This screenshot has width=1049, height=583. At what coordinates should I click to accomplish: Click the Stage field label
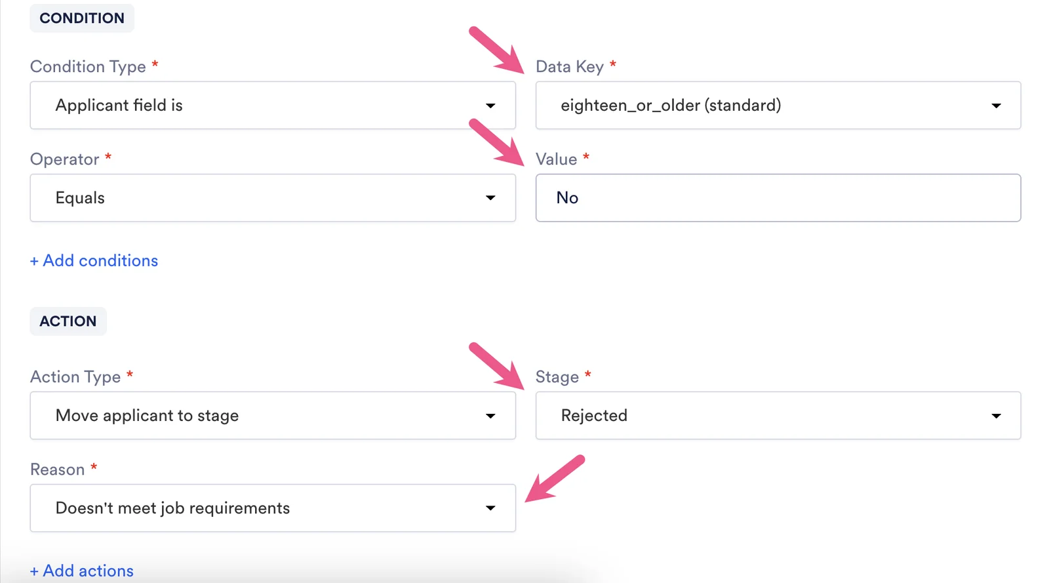point(557,377)
